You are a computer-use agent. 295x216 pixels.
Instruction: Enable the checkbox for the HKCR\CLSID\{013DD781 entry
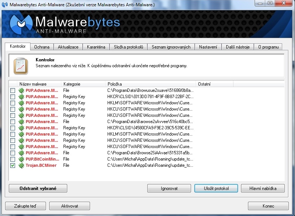pos(12,97)
